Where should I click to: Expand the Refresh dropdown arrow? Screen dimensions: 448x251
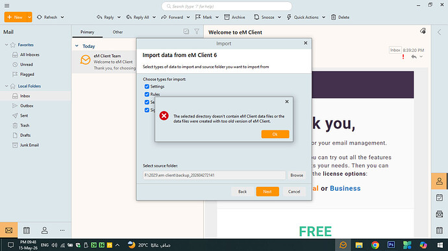click(62, 17)
